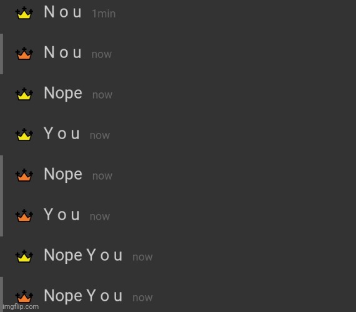The image size is (356, 312).
Task: Open the 'Nope' comment with yellow crown
Action: click(x=63, y=94)
